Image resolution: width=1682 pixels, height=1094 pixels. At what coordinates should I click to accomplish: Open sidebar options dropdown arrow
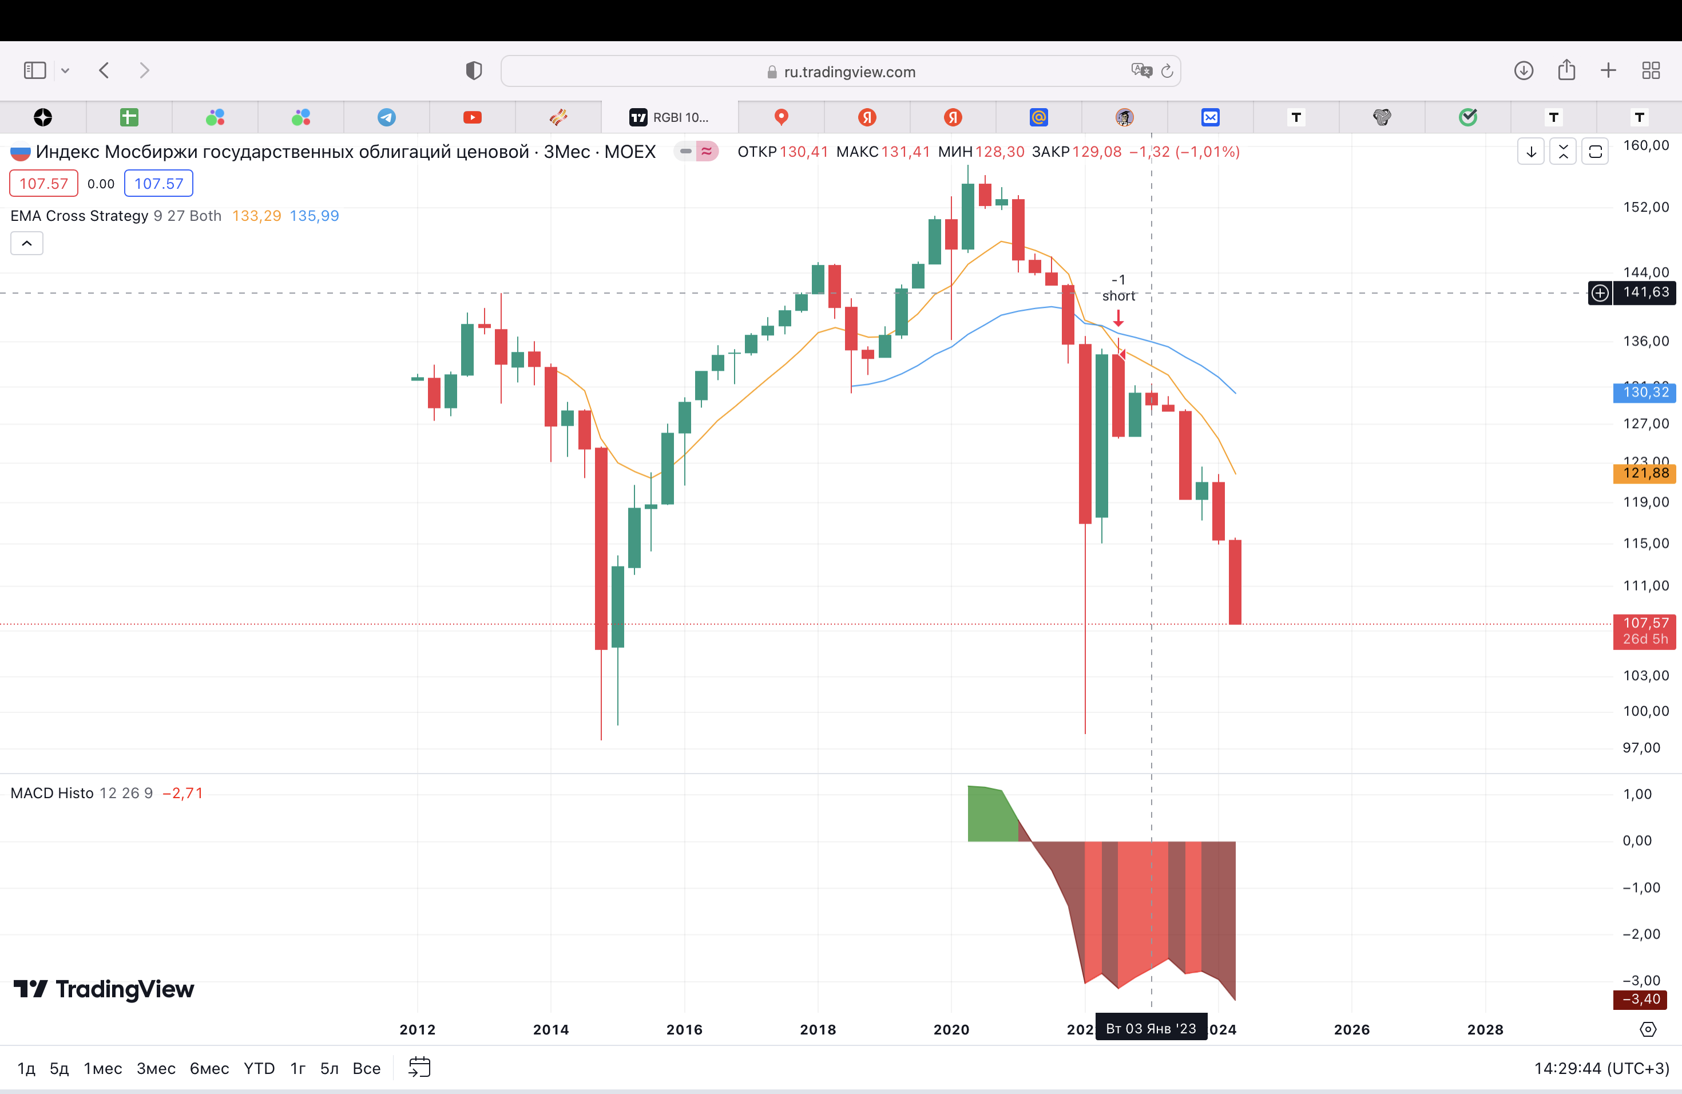[65, 71]
